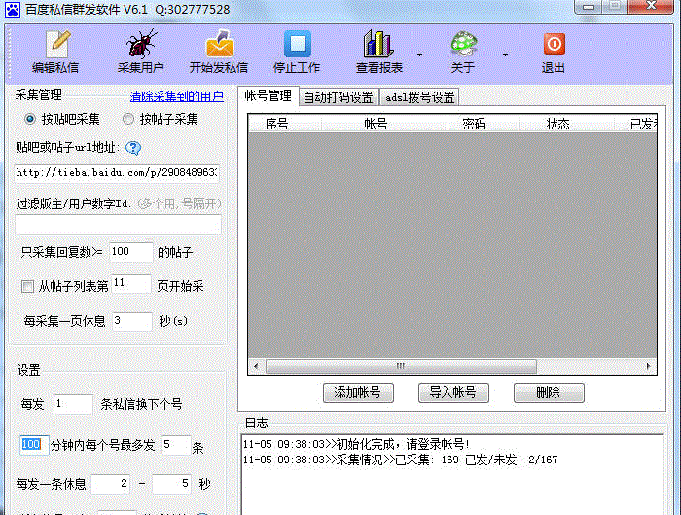Click the rest maximum seconds field showing 5
681x515 pixels.
tap(171, 483)
